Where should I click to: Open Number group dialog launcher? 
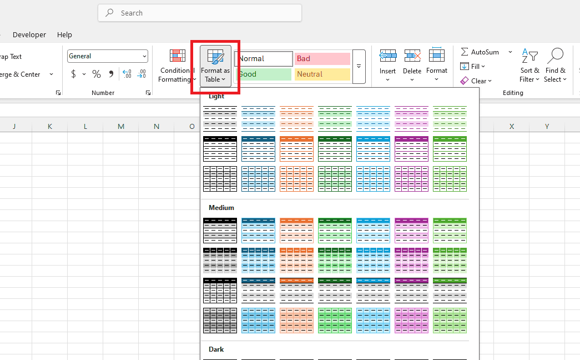[148, 93]
